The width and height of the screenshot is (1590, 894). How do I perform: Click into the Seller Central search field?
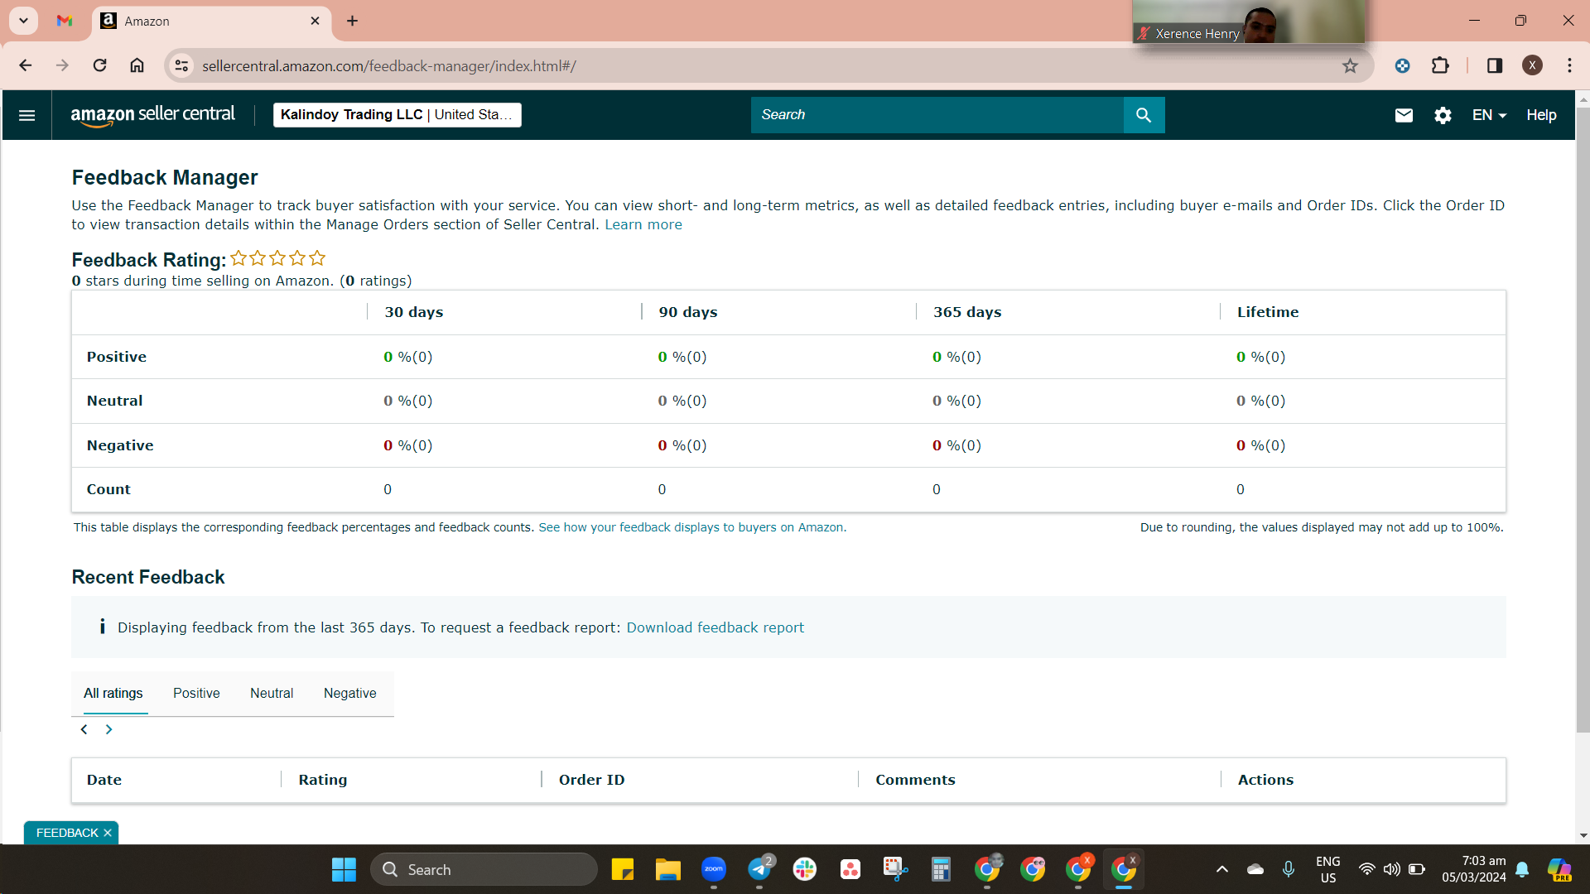937,115
